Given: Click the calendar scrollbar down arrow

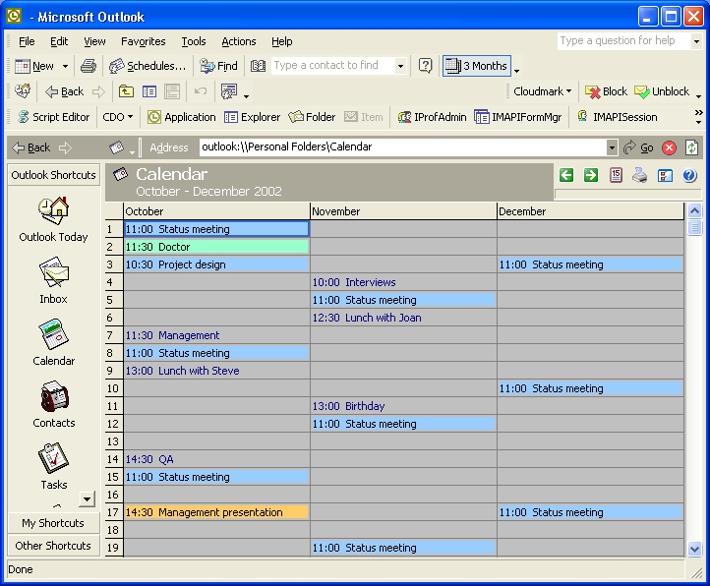Looking at the screenshot, I should click(x=694, y=549).
